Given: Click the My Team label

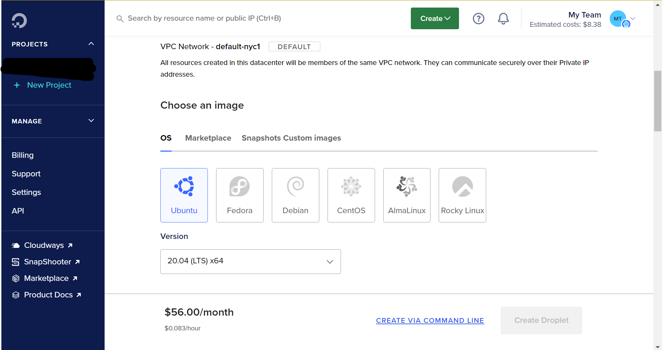Looking at the screenshot, I should [585, 15].
